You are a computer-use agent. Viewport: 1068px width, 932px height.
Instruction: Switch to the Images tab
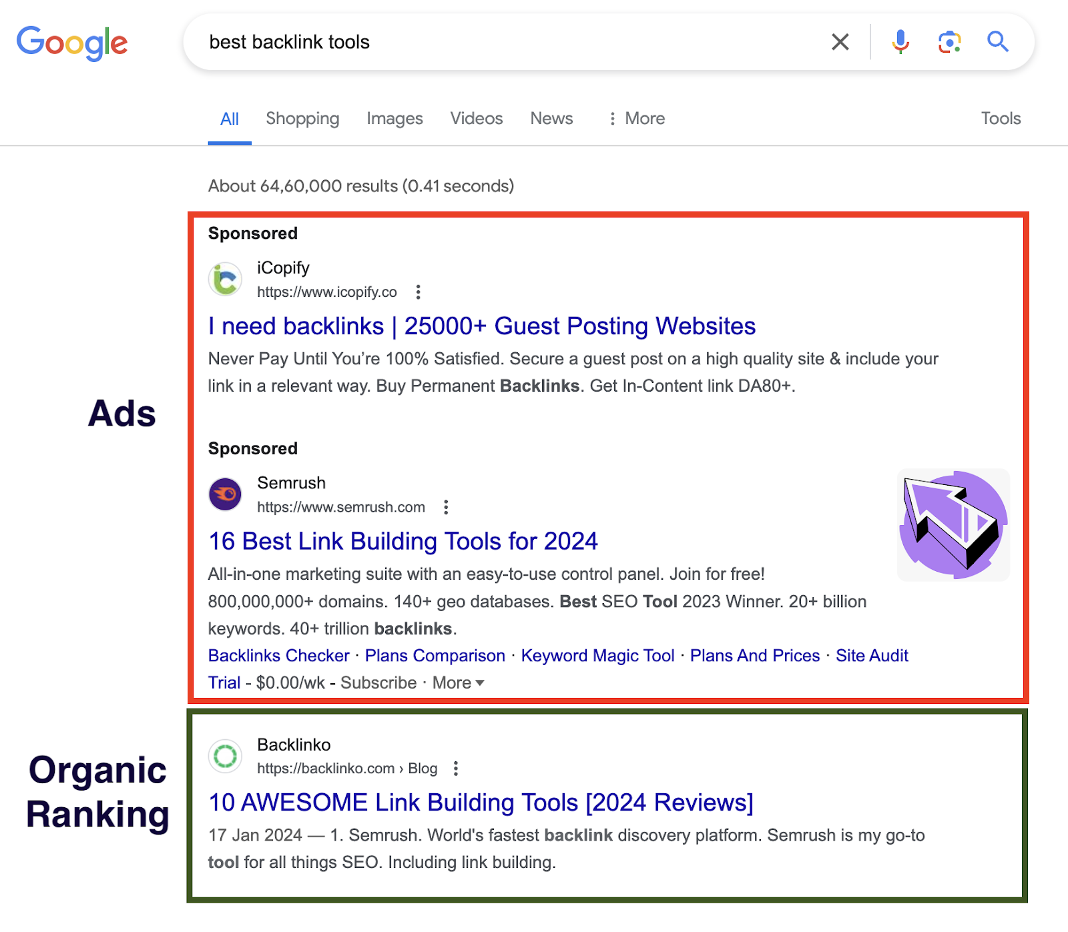click(394, 119)
